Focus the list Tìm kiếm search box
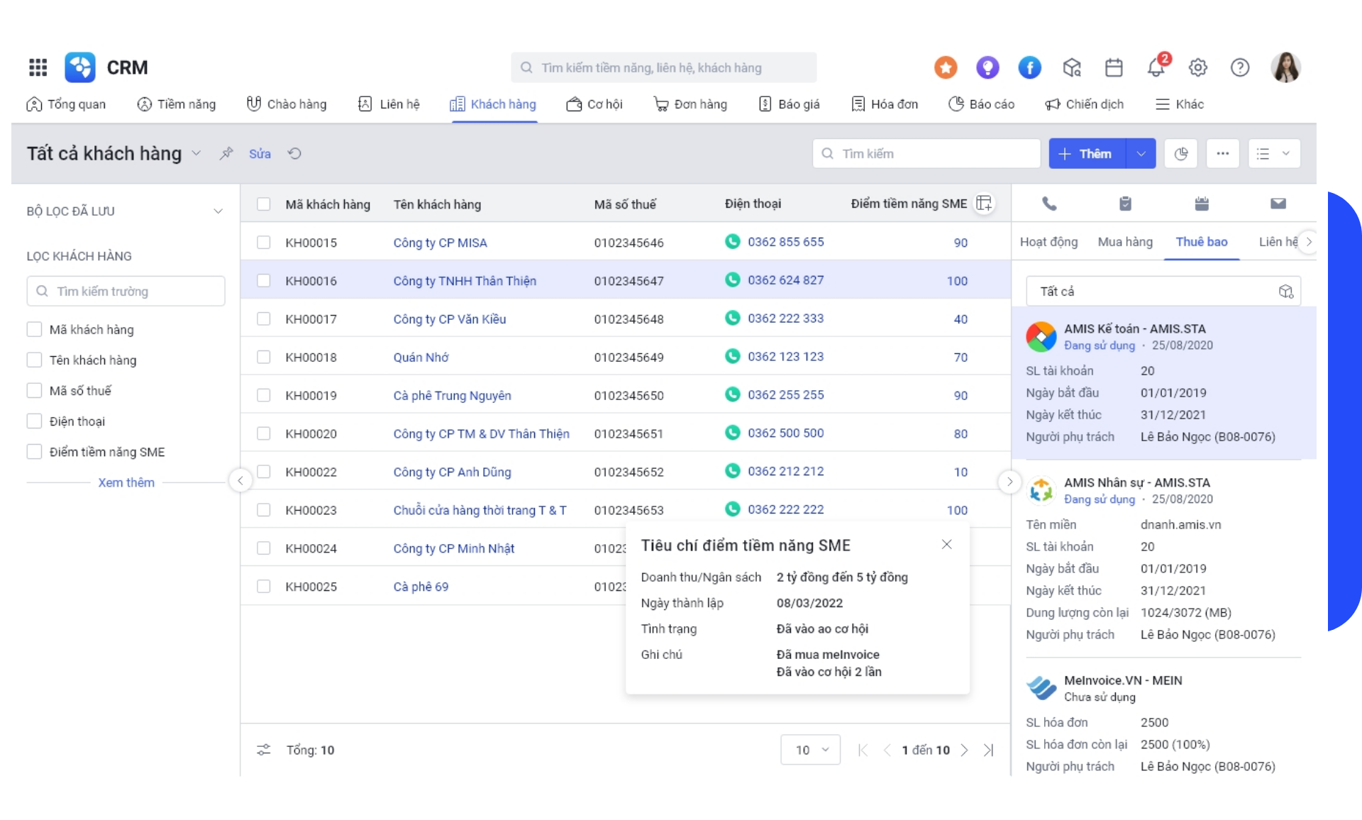This screenshot has width=1362, height=820. [x=926, y=153]
